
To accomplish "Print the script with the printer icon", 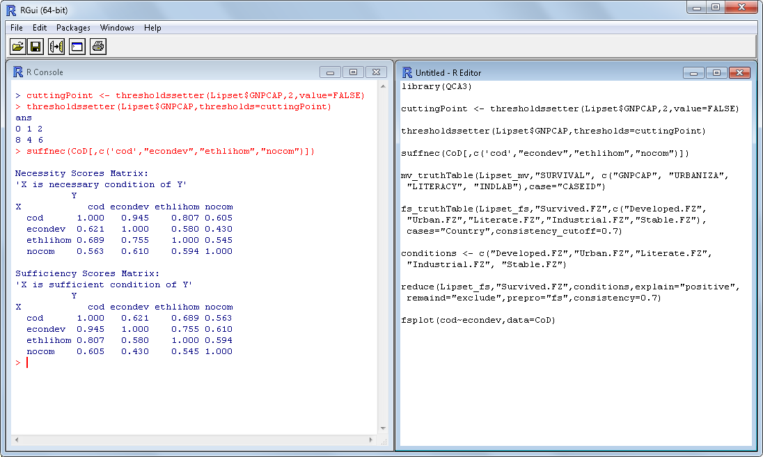I will (97, 47).
